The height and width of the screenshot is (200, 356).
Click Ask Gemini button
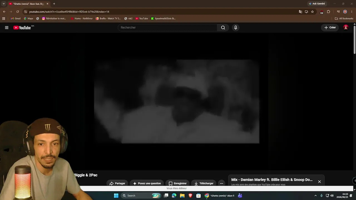317,4
